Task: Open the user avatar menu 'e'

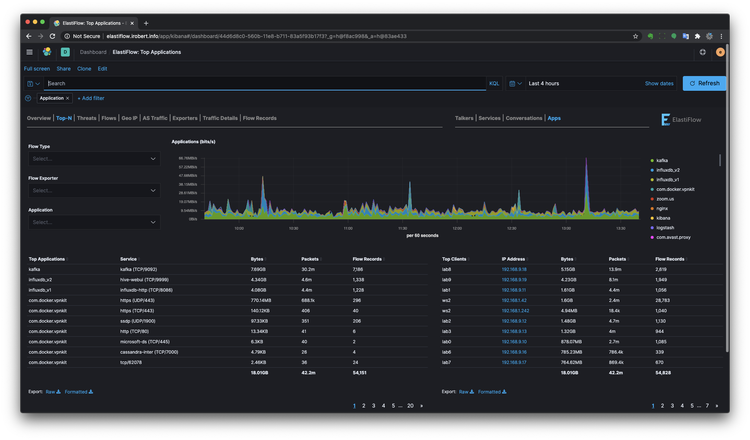Action: pos(720,52)
